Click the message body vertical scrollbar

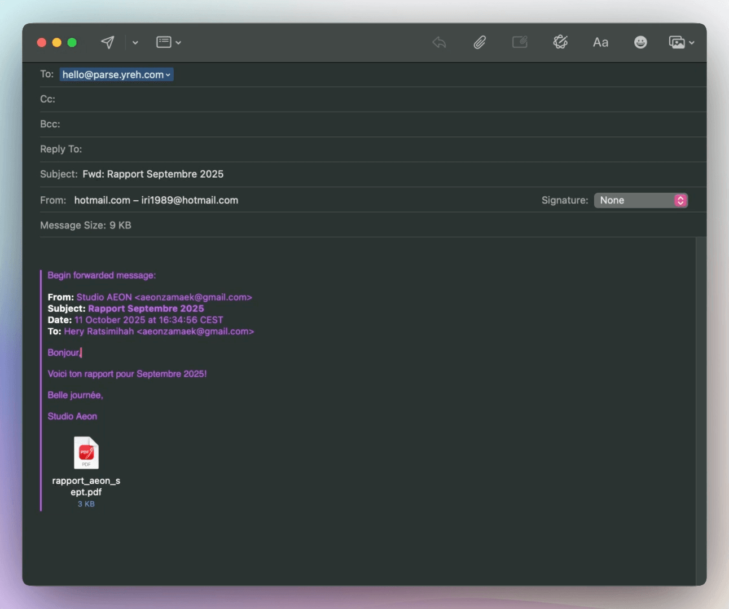(701, 395)
